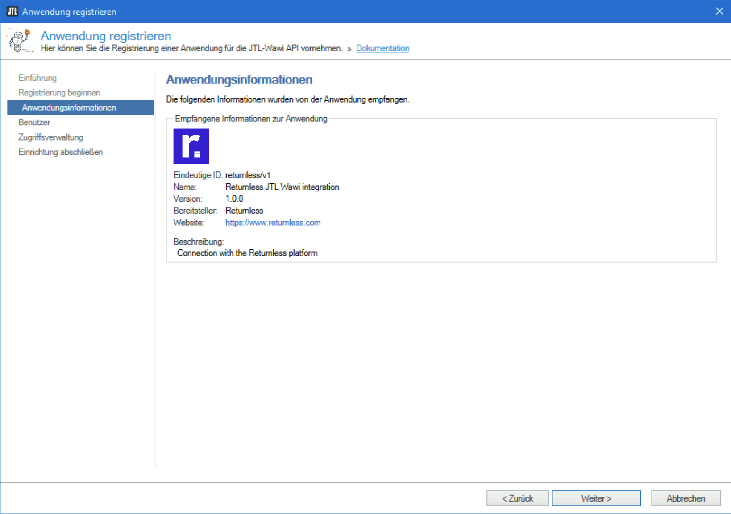Select the Registrierung beginnen step
The width and height of the screenshot is (731, 514).
pos(59,93)
